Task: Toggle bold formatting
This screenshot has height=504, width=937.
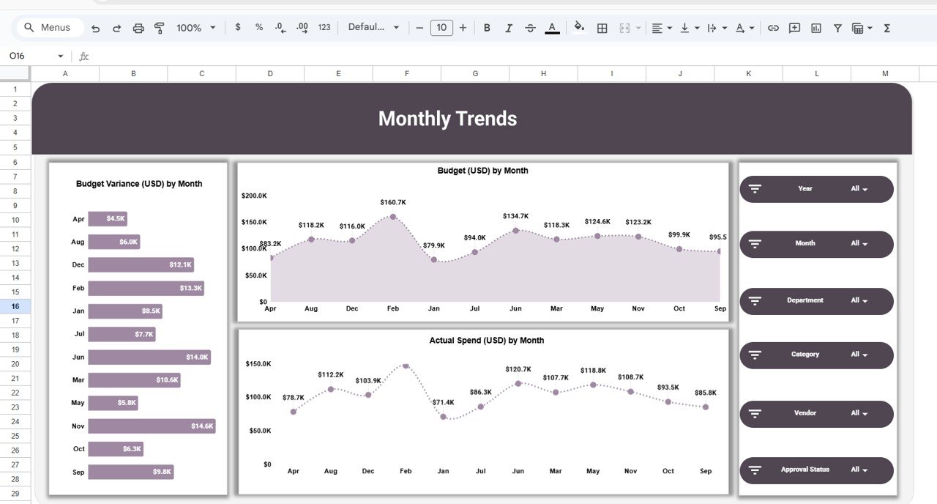Action: [487, 27]
